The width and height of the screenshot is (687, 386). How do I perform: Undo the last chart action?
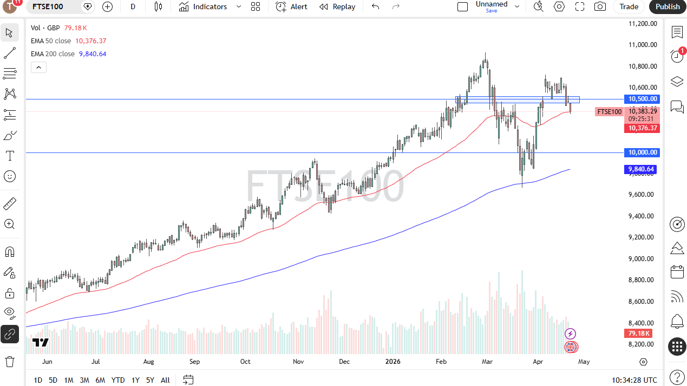coord(375,6)
